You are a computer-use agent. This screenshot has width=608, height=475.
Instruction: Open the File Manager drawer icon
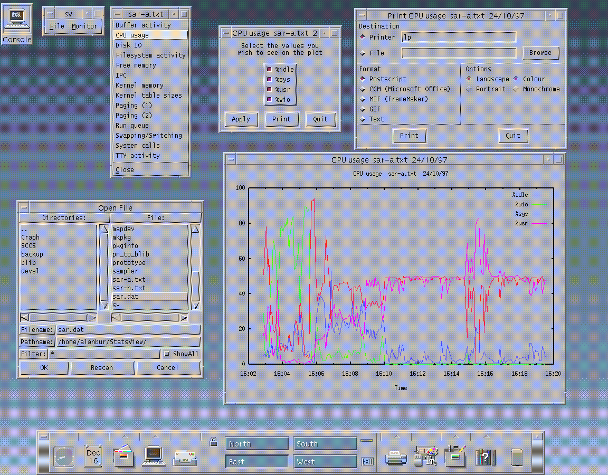(x=124, y=456)
